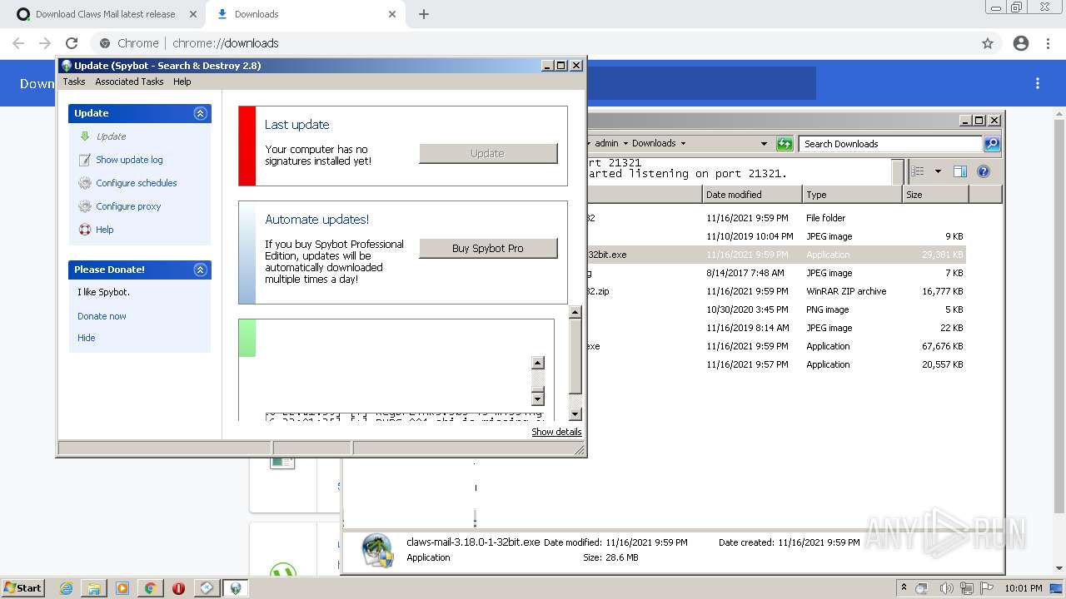Open Configure schedules in Spybot sidebar

(x=137, y=183)
